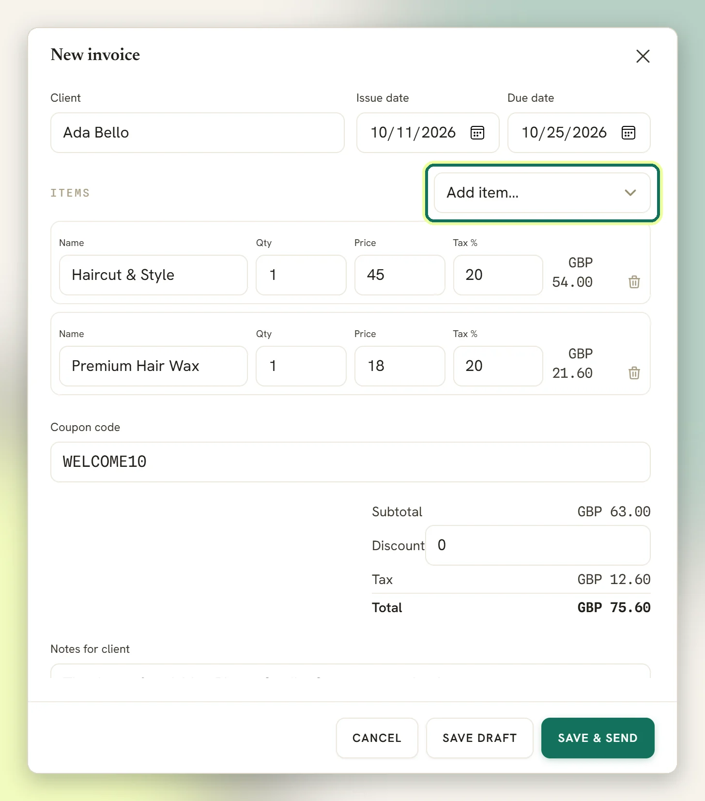Click the Subtotal amount GBP 63.00
This screenshot has height=801, width=705.
614,512
